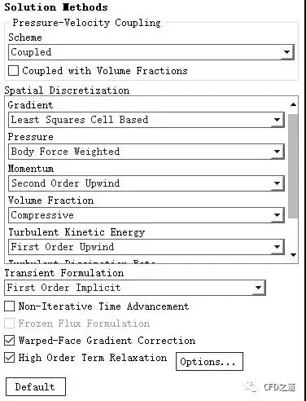The height and width of the screenshot is (401, 306).
Task: Open the Pressure Body Force Weighted dropdown
Action: click(x=146, y=152)
